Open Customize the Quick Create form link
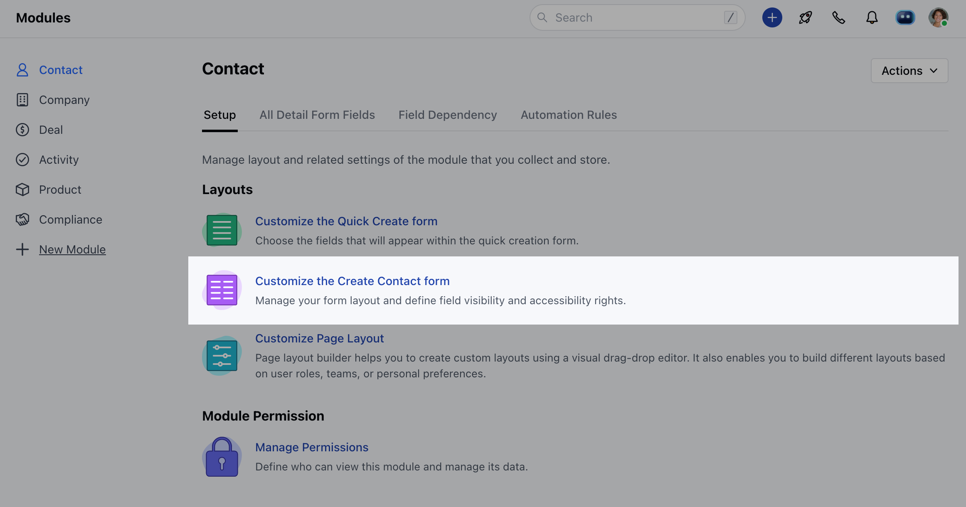This screenshot has width=966, height=507. pos(346,222)
